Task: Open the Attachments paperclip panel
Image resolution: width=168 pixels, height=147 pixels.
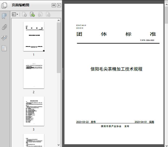Action: (4, 27)
